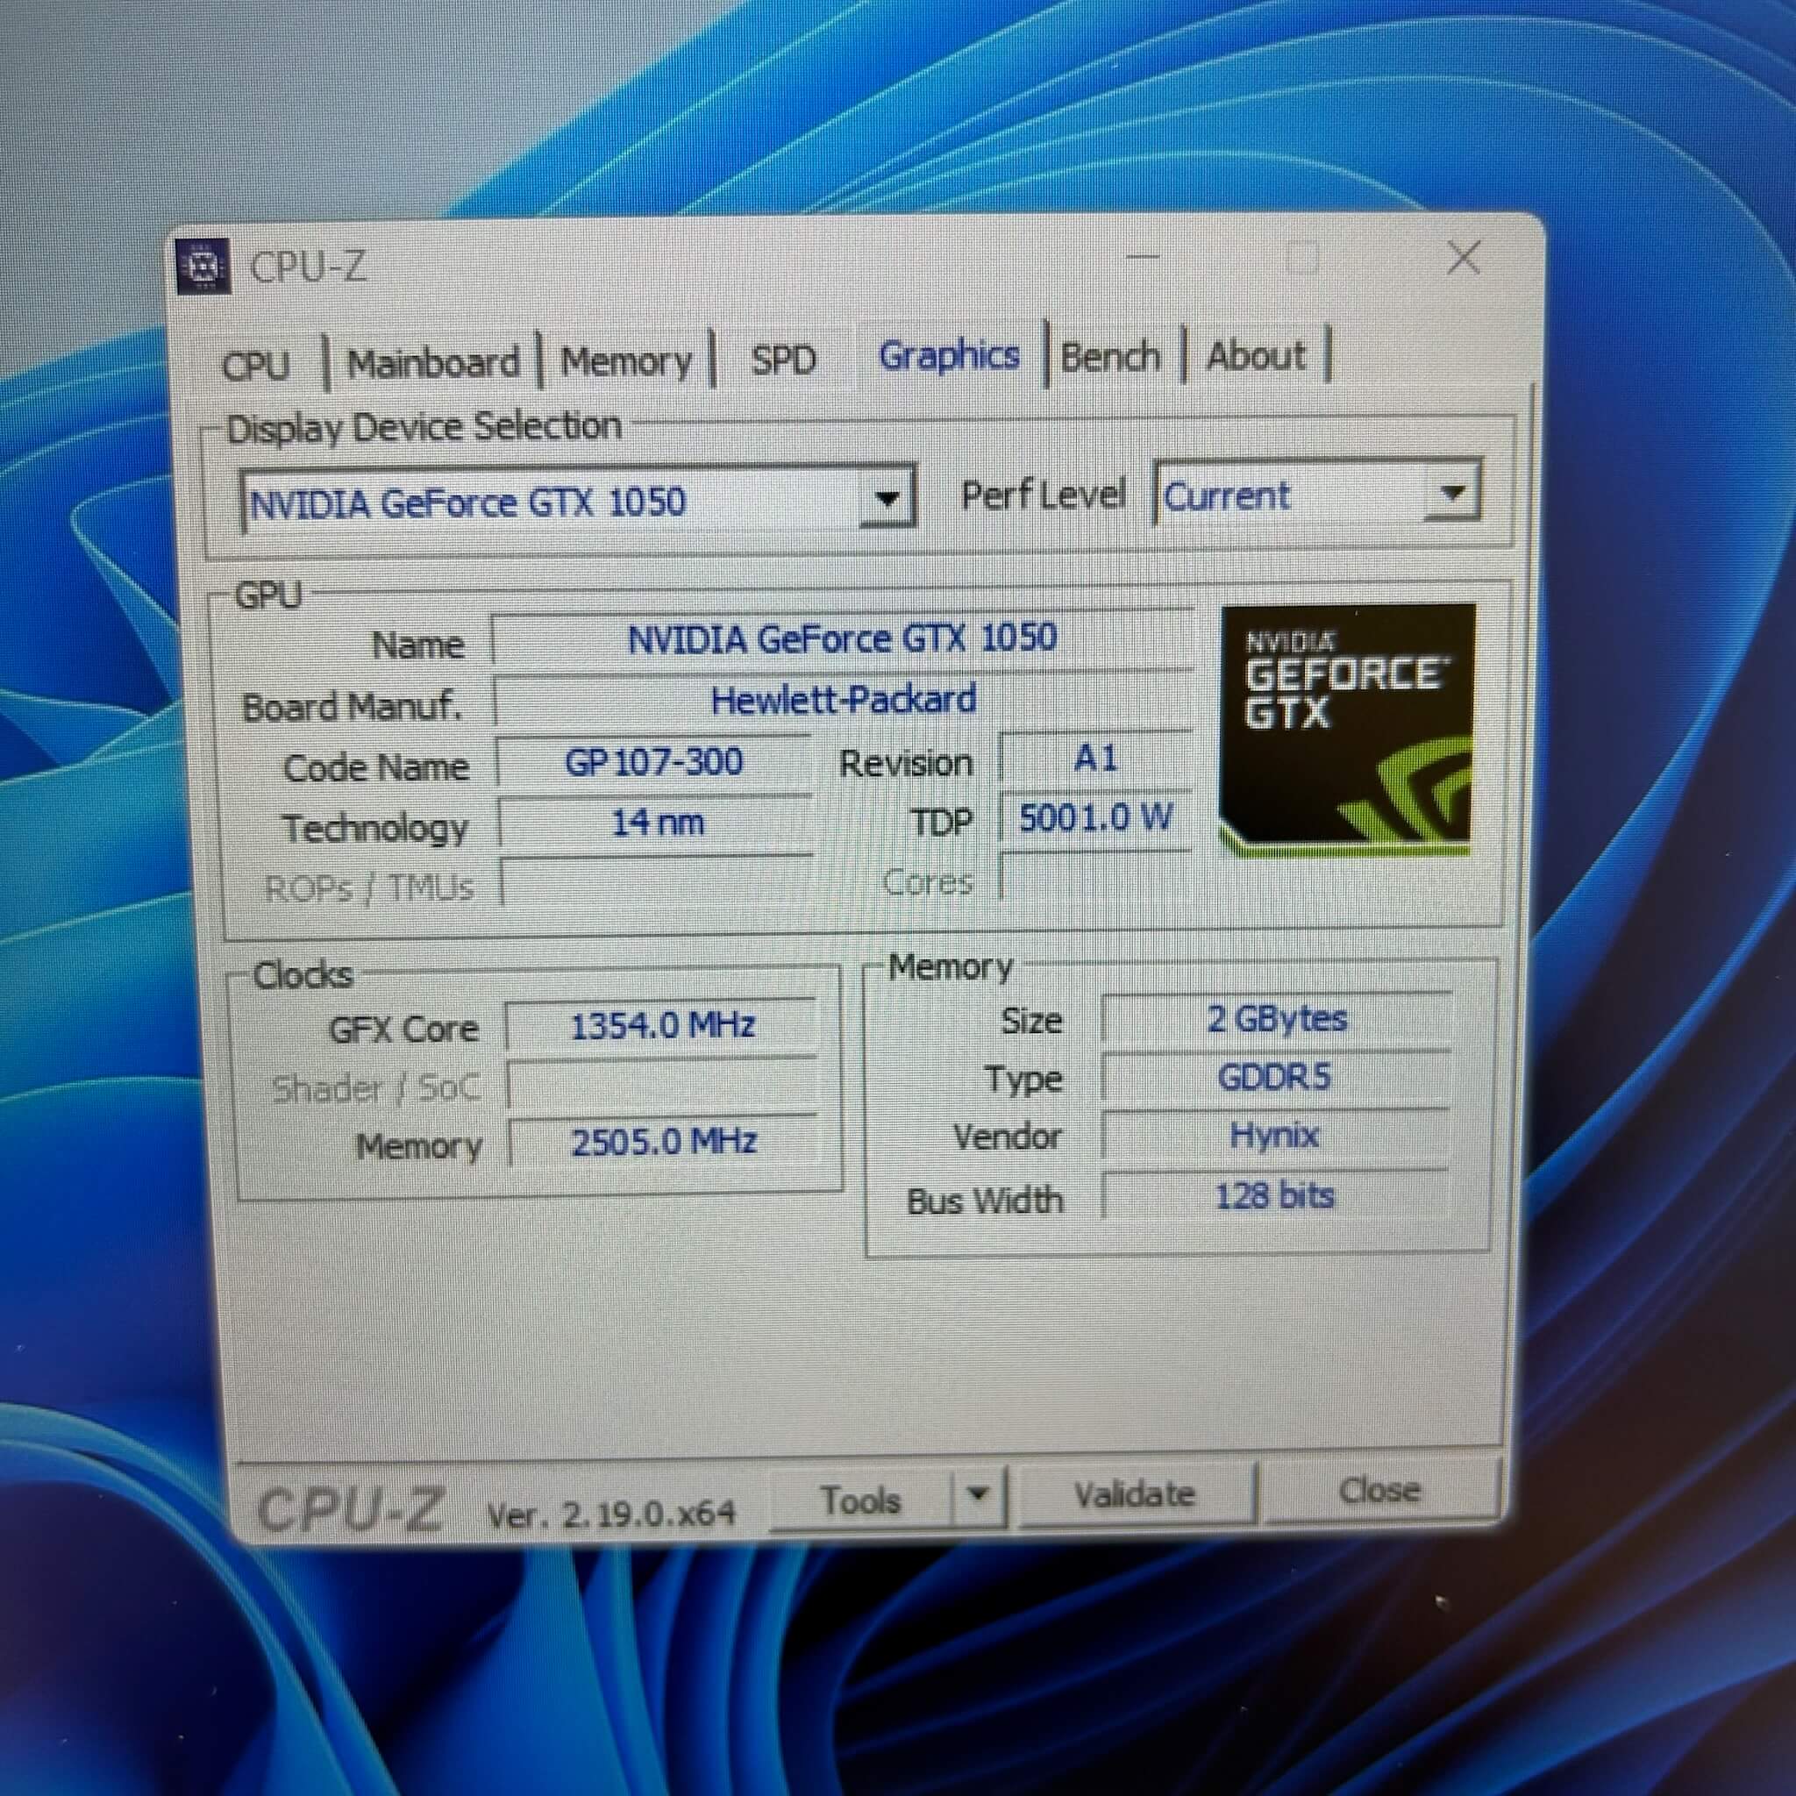The width and height of the screenshot is (1796, 1796).
Task: Click the GPU Name field showing GTX 1050
Action: (842, 638)
